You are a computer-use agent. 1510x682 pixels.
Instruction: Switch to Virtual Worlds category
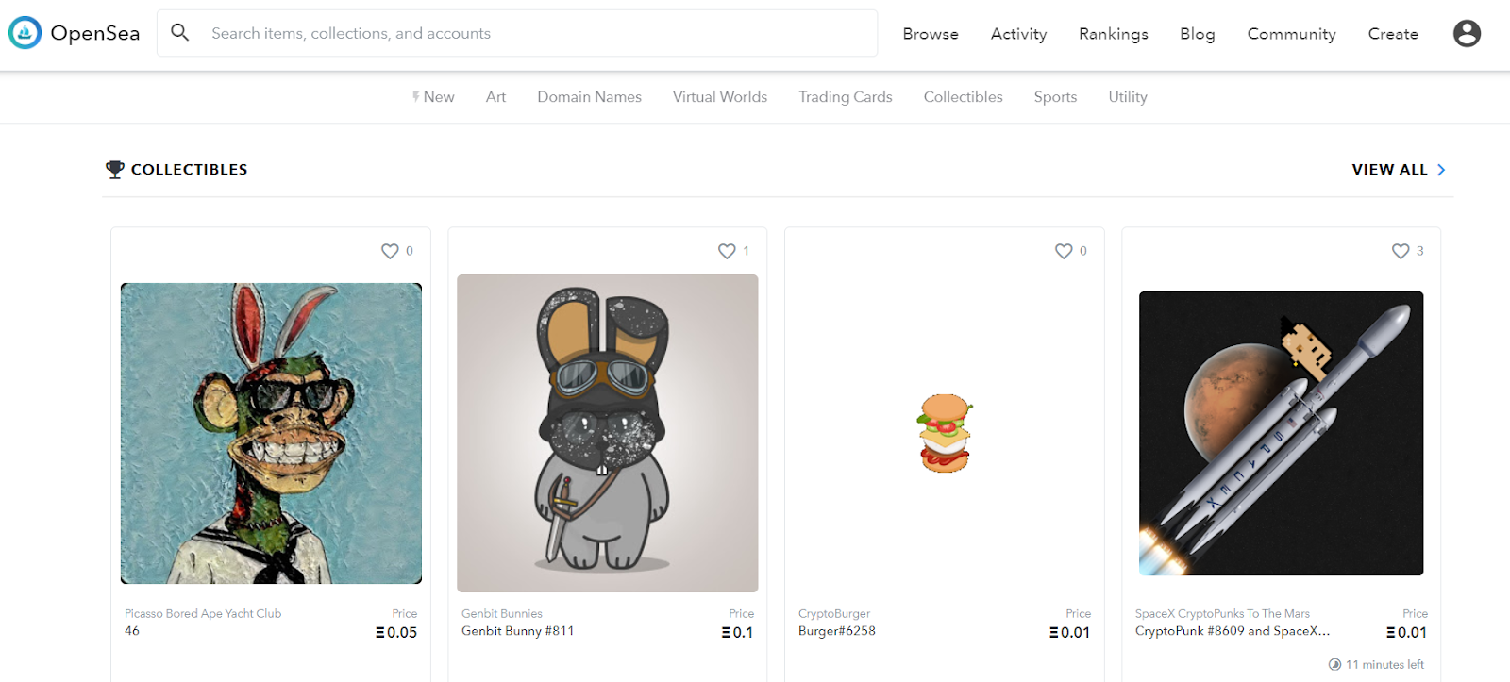tap(720, 96)
